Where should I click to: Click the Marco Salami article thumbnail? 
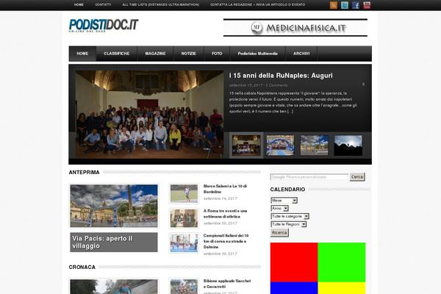pos(184,193)
